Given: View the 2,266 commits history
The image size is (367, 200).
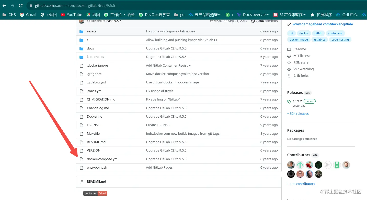Looking at the screenshot, I should coord(264,21).
